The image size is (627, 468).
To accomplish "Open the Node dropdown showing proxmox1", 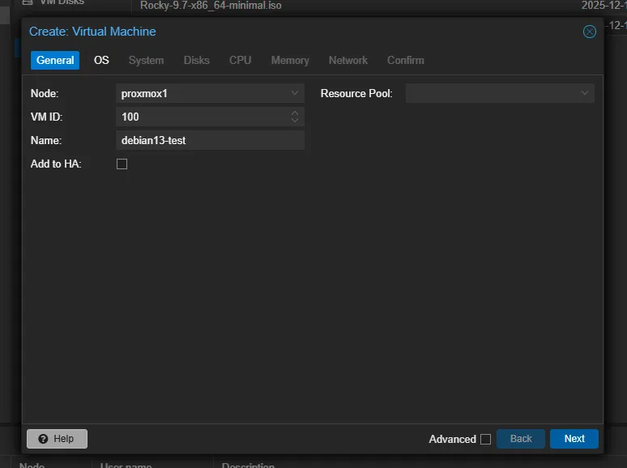I will coord(295,93).
